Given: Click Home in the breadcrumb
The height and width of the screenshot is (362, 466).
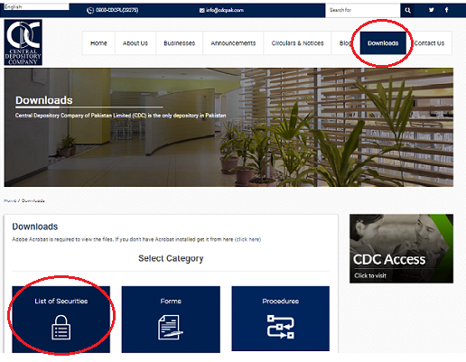Looking at the screenshot, I should coord(10,200).
